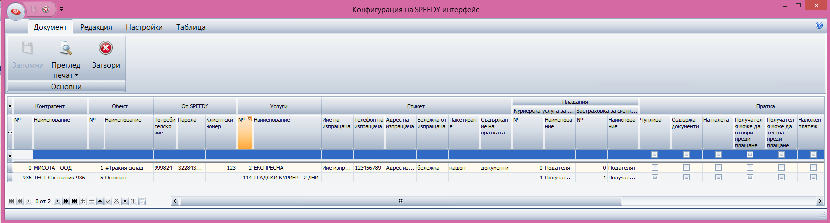Viewport: 830px width, 223px height.
Task: Go to previous record in navigator
Action: click(28, 201)
